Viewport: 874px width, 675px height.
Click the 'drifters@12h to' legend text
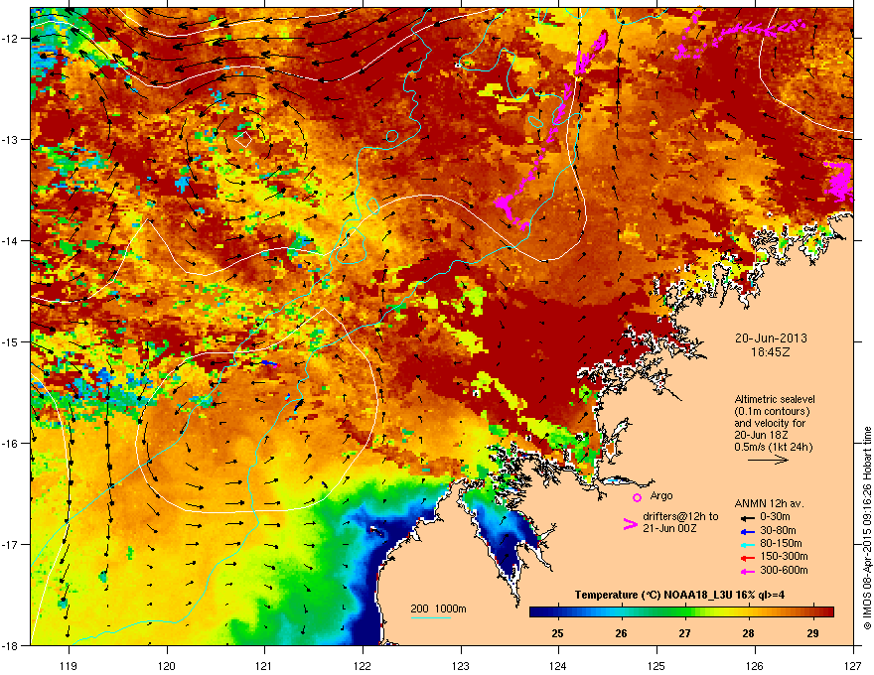[680, 516]
